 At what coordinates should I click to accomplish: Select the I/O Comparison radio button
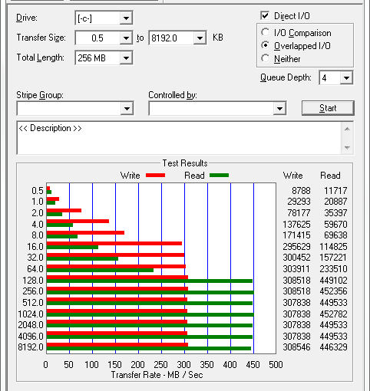pos(266,32)
